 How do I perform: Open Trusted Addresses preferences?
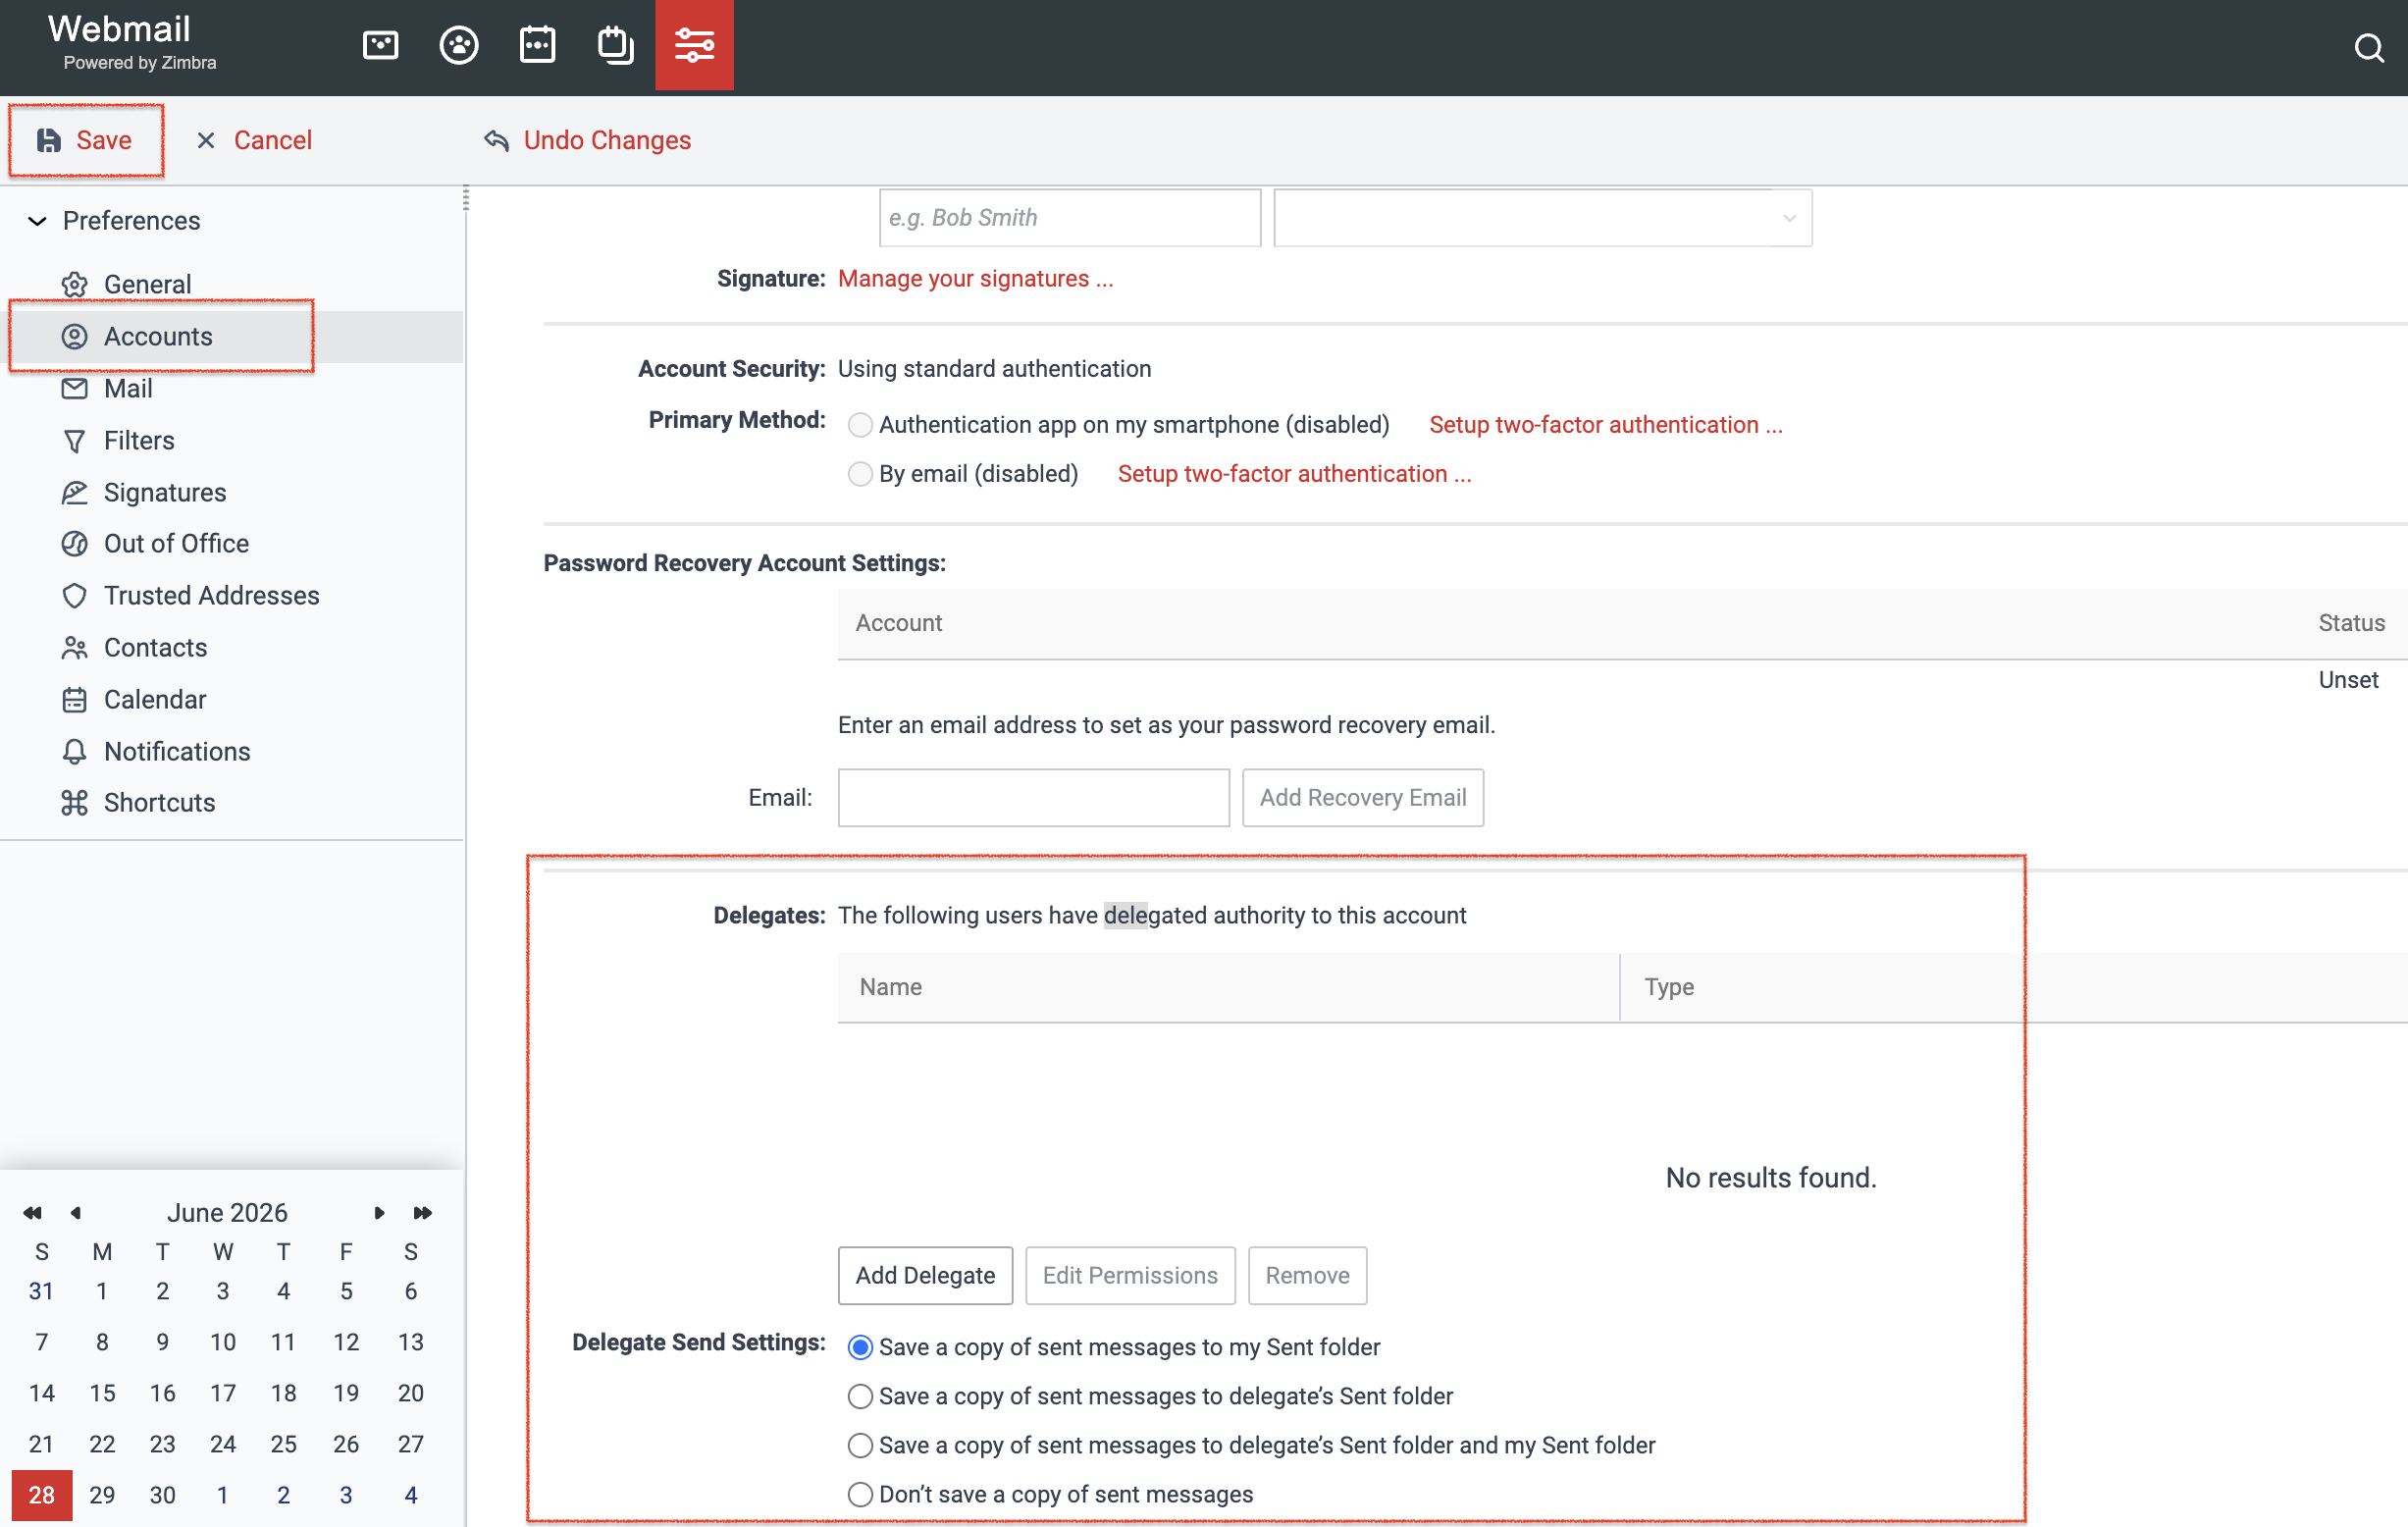[211, 595]
